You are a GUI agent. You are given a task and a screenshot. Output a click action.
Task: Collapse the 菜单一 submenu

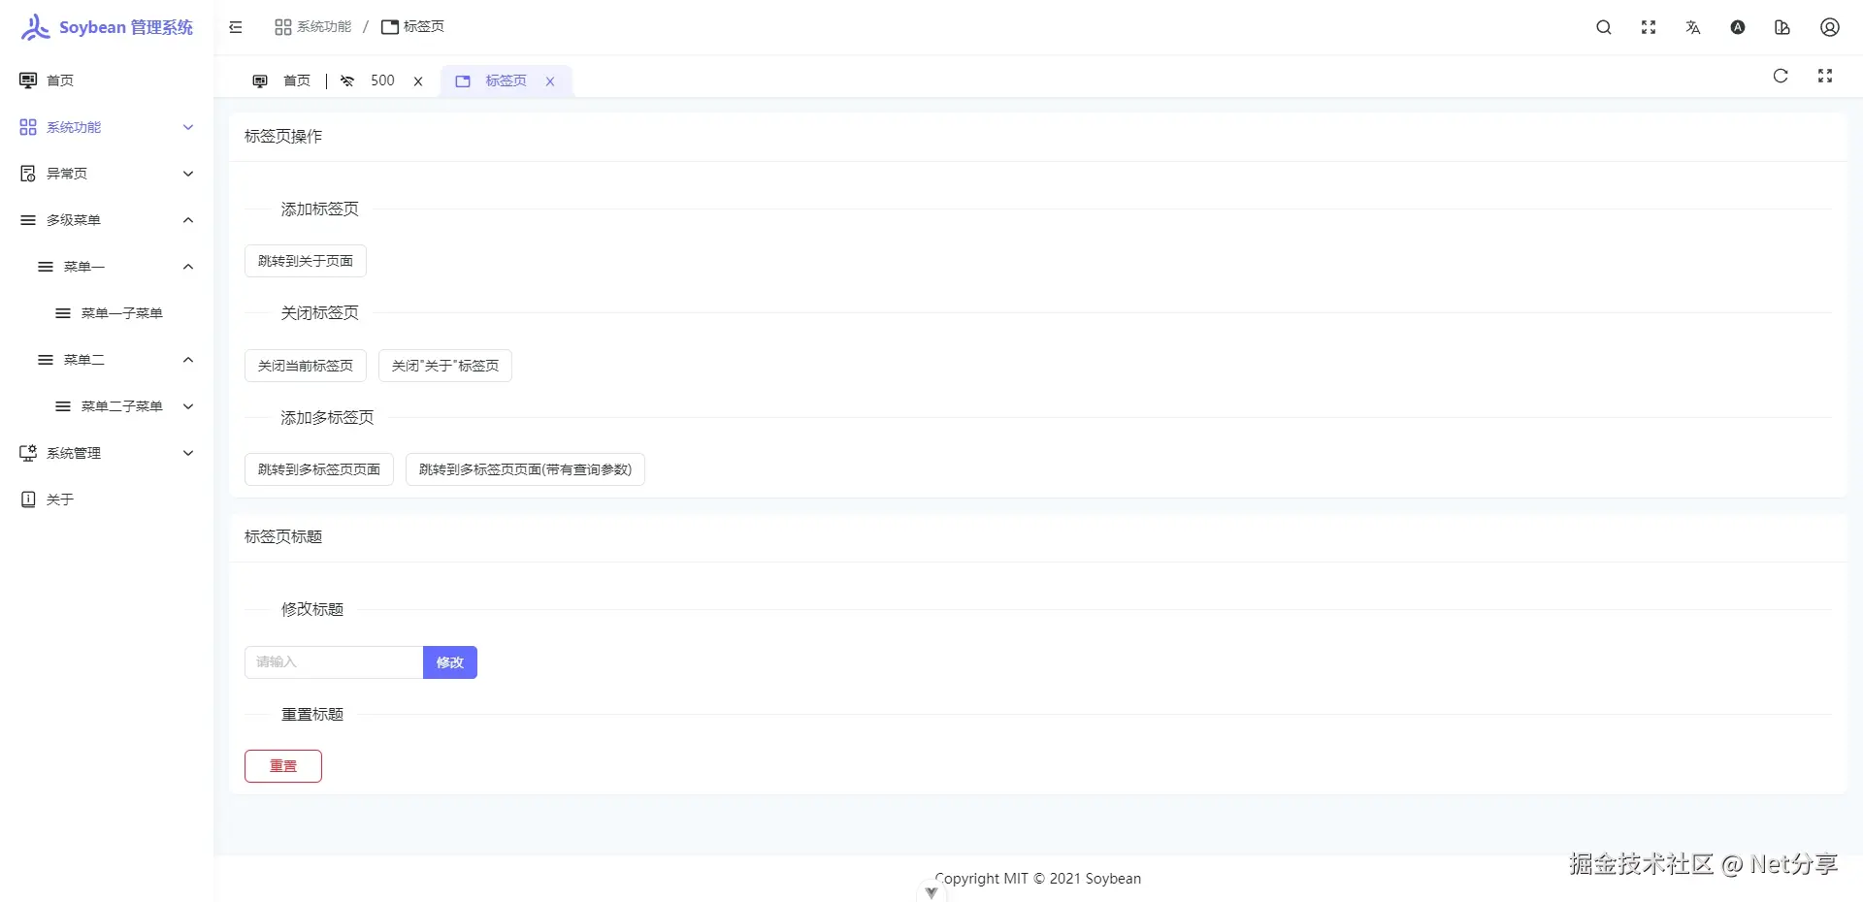tap(107, 267)
